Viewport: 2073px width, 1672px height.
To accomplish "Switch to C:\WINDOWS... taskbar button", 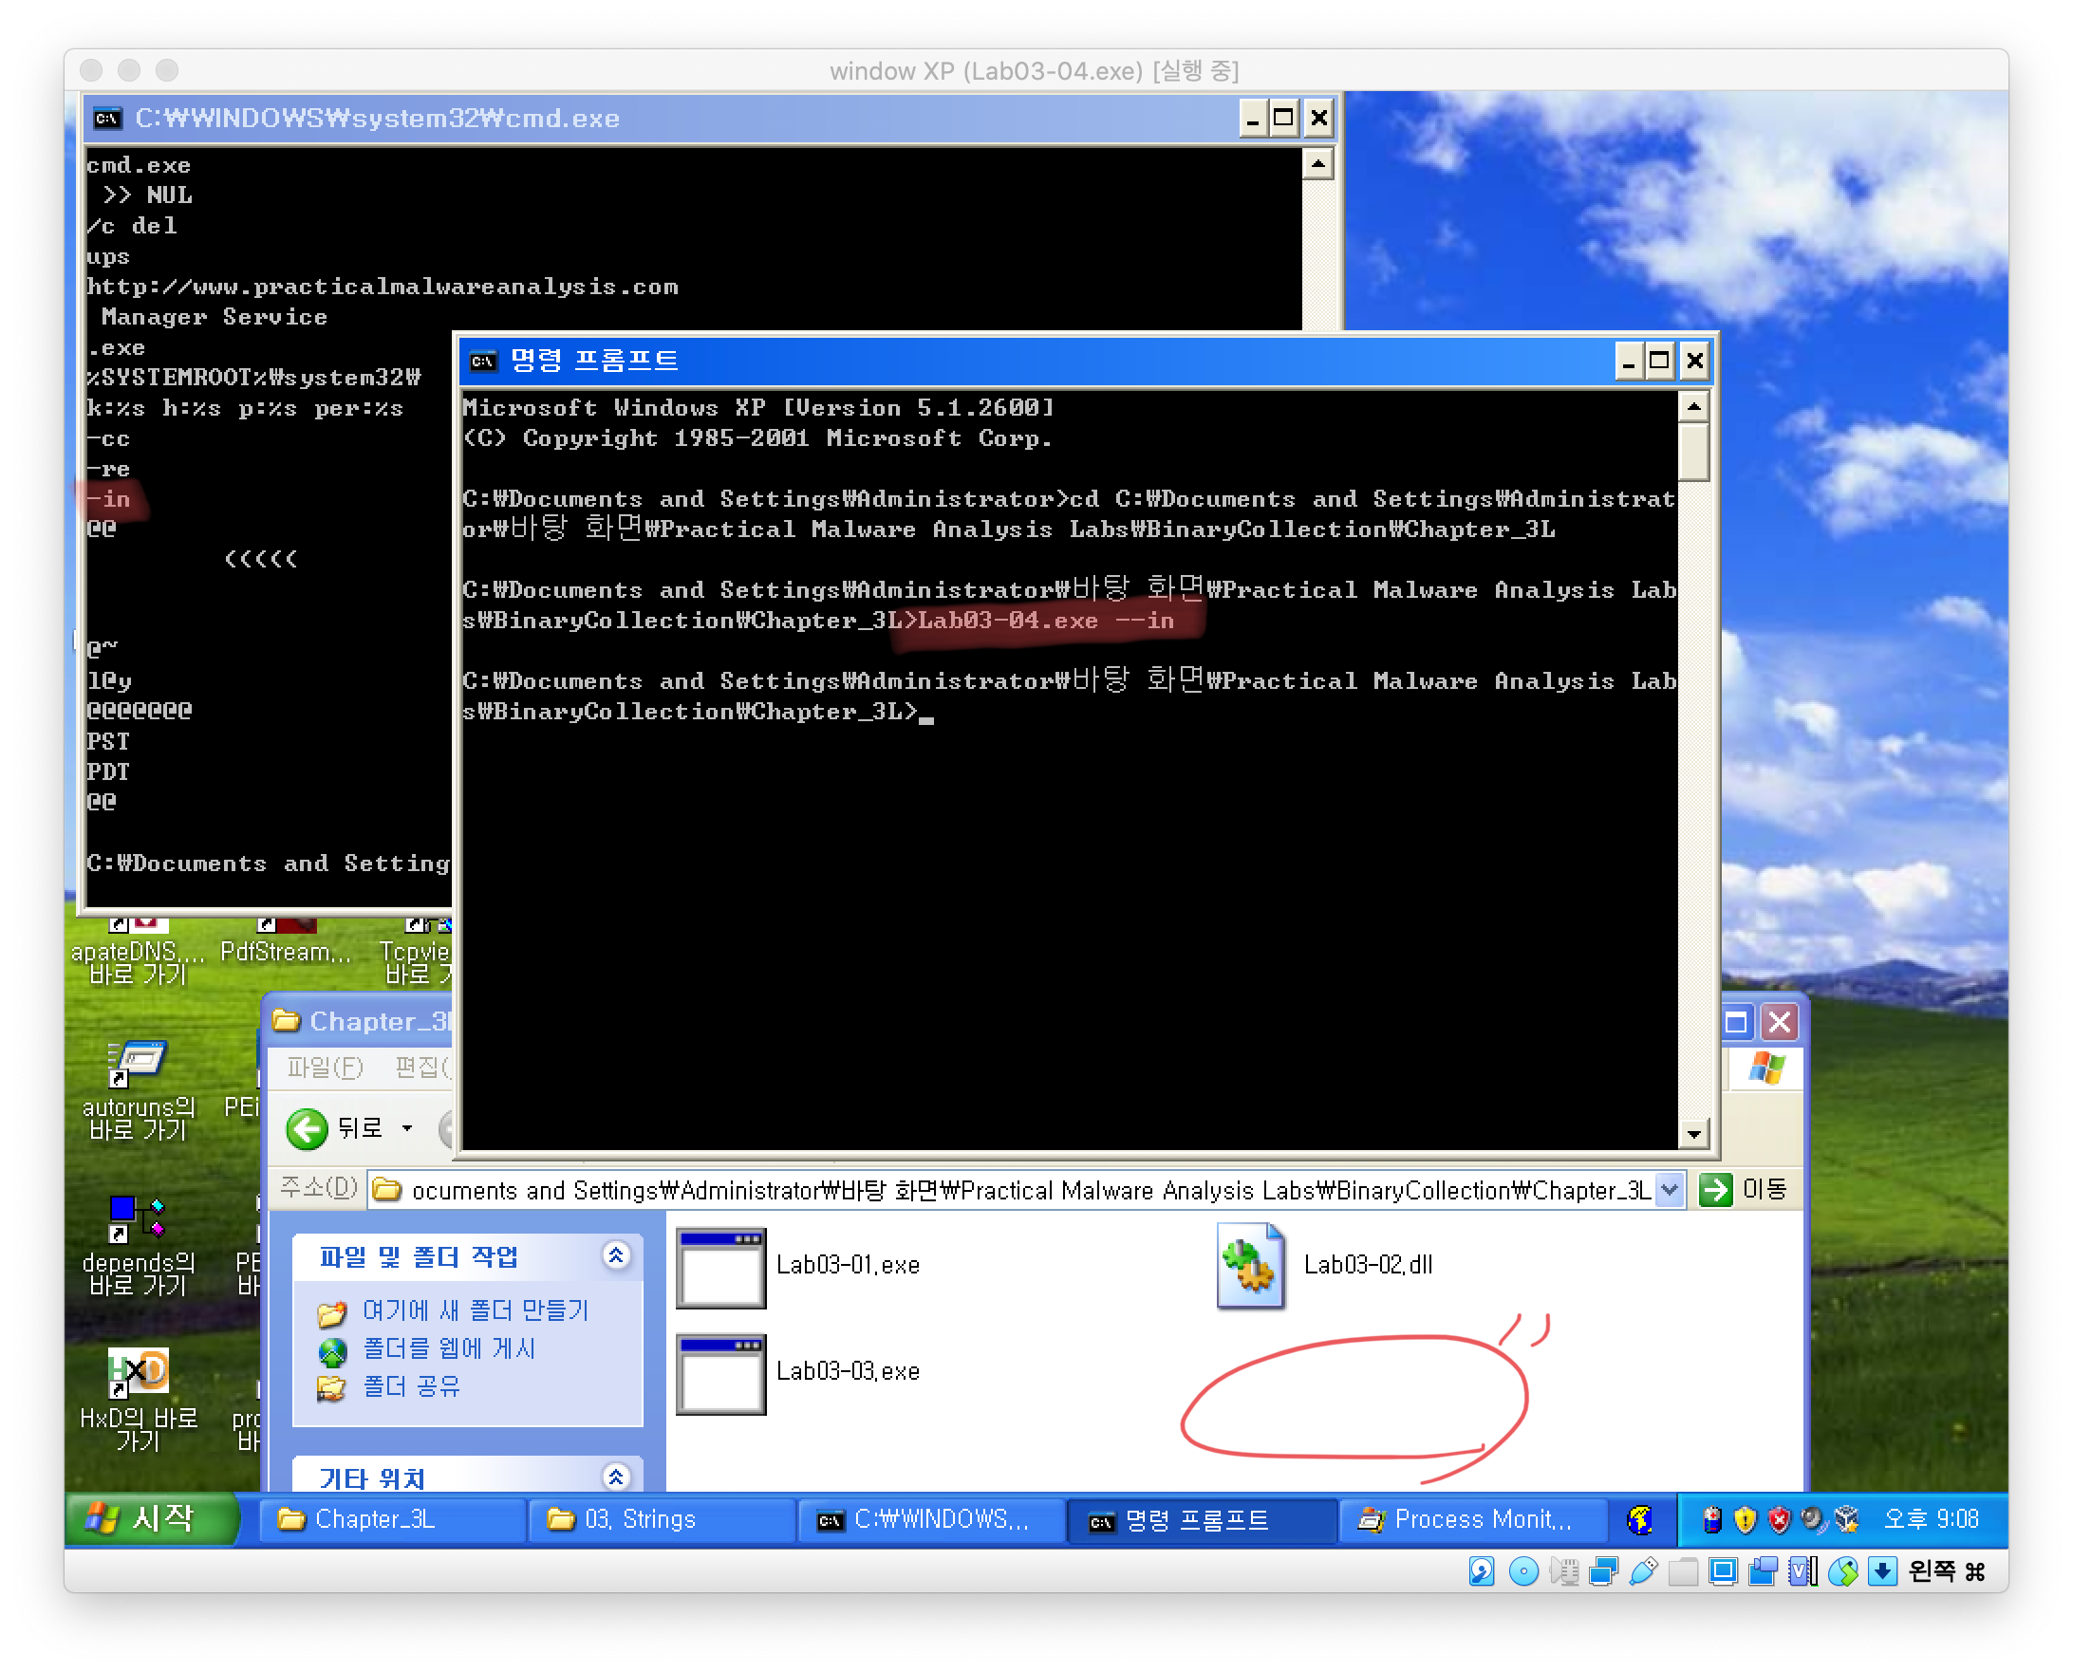I will (x=932, y=1520).
